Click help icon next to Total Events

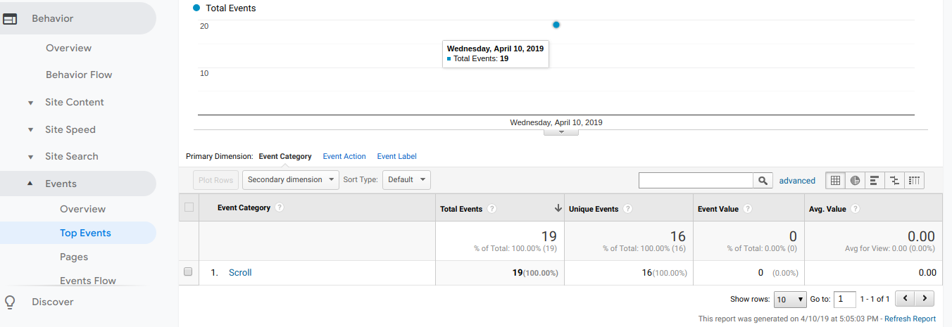[x=492, y=209]
